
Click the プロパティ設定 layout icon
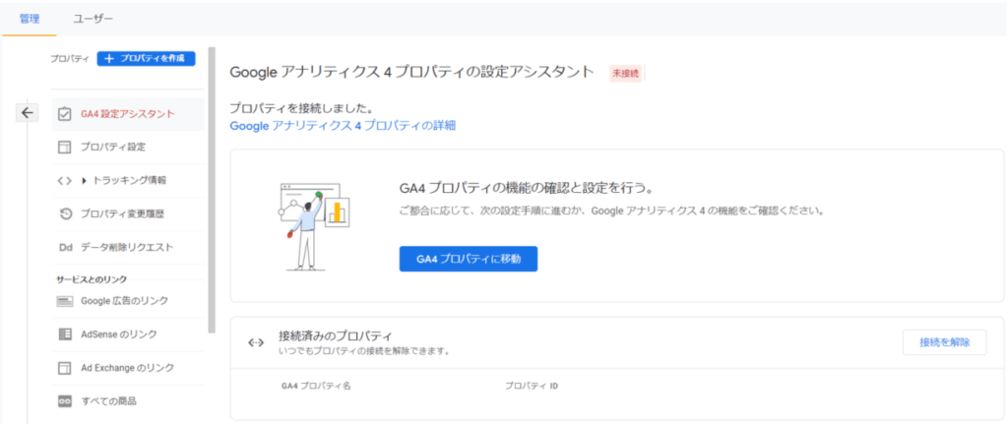(x=64, y=148)
